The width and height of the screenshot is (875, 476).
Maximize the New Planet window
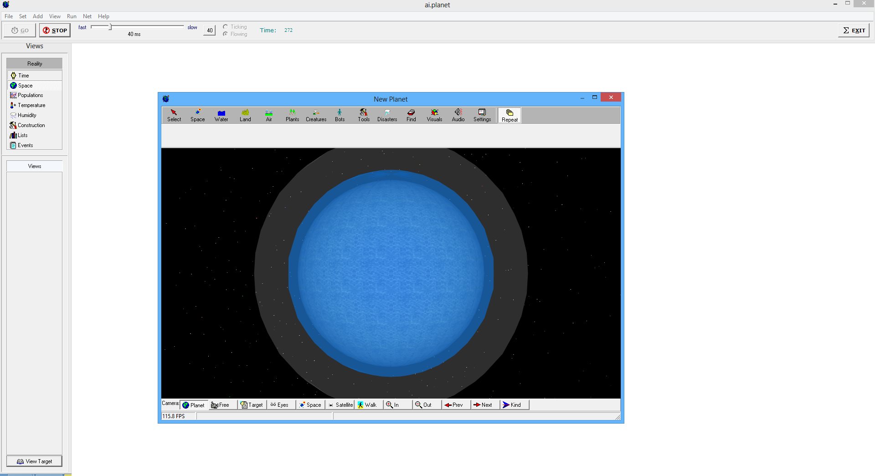[595, 97]
